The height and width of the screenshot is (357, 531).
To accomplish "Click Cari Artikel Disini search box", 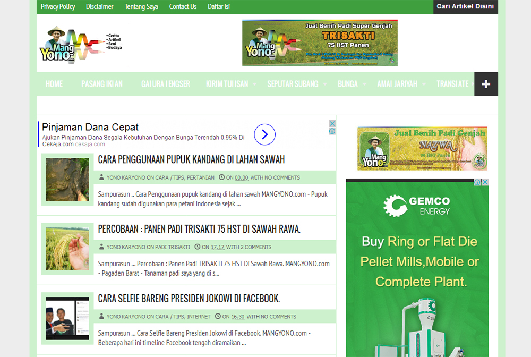I will coord(465,6).
